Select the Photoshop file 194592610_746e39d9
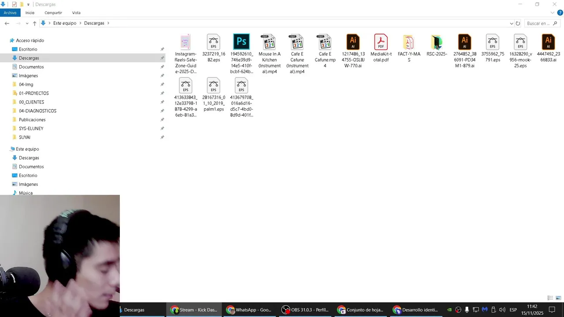The height and width of the screenshot is (317, 564). click(241, 54)
